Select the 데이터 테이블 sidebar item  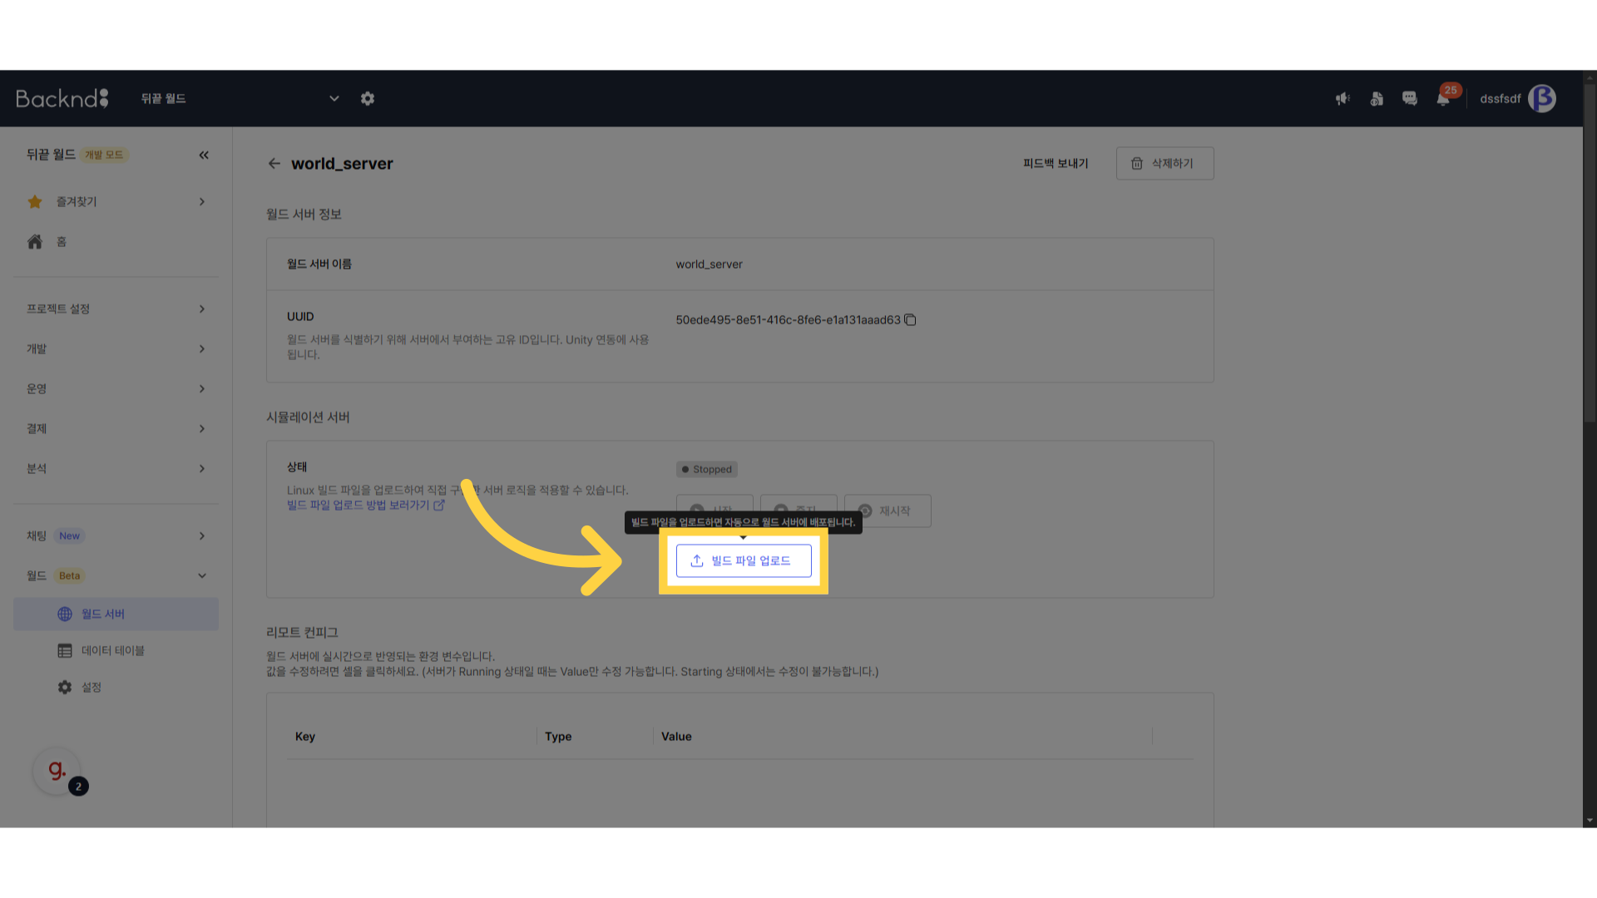pyautogui.click(x=113, y=651)
